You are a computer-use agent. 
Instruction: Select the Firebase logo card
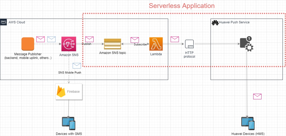pos(69,92)
